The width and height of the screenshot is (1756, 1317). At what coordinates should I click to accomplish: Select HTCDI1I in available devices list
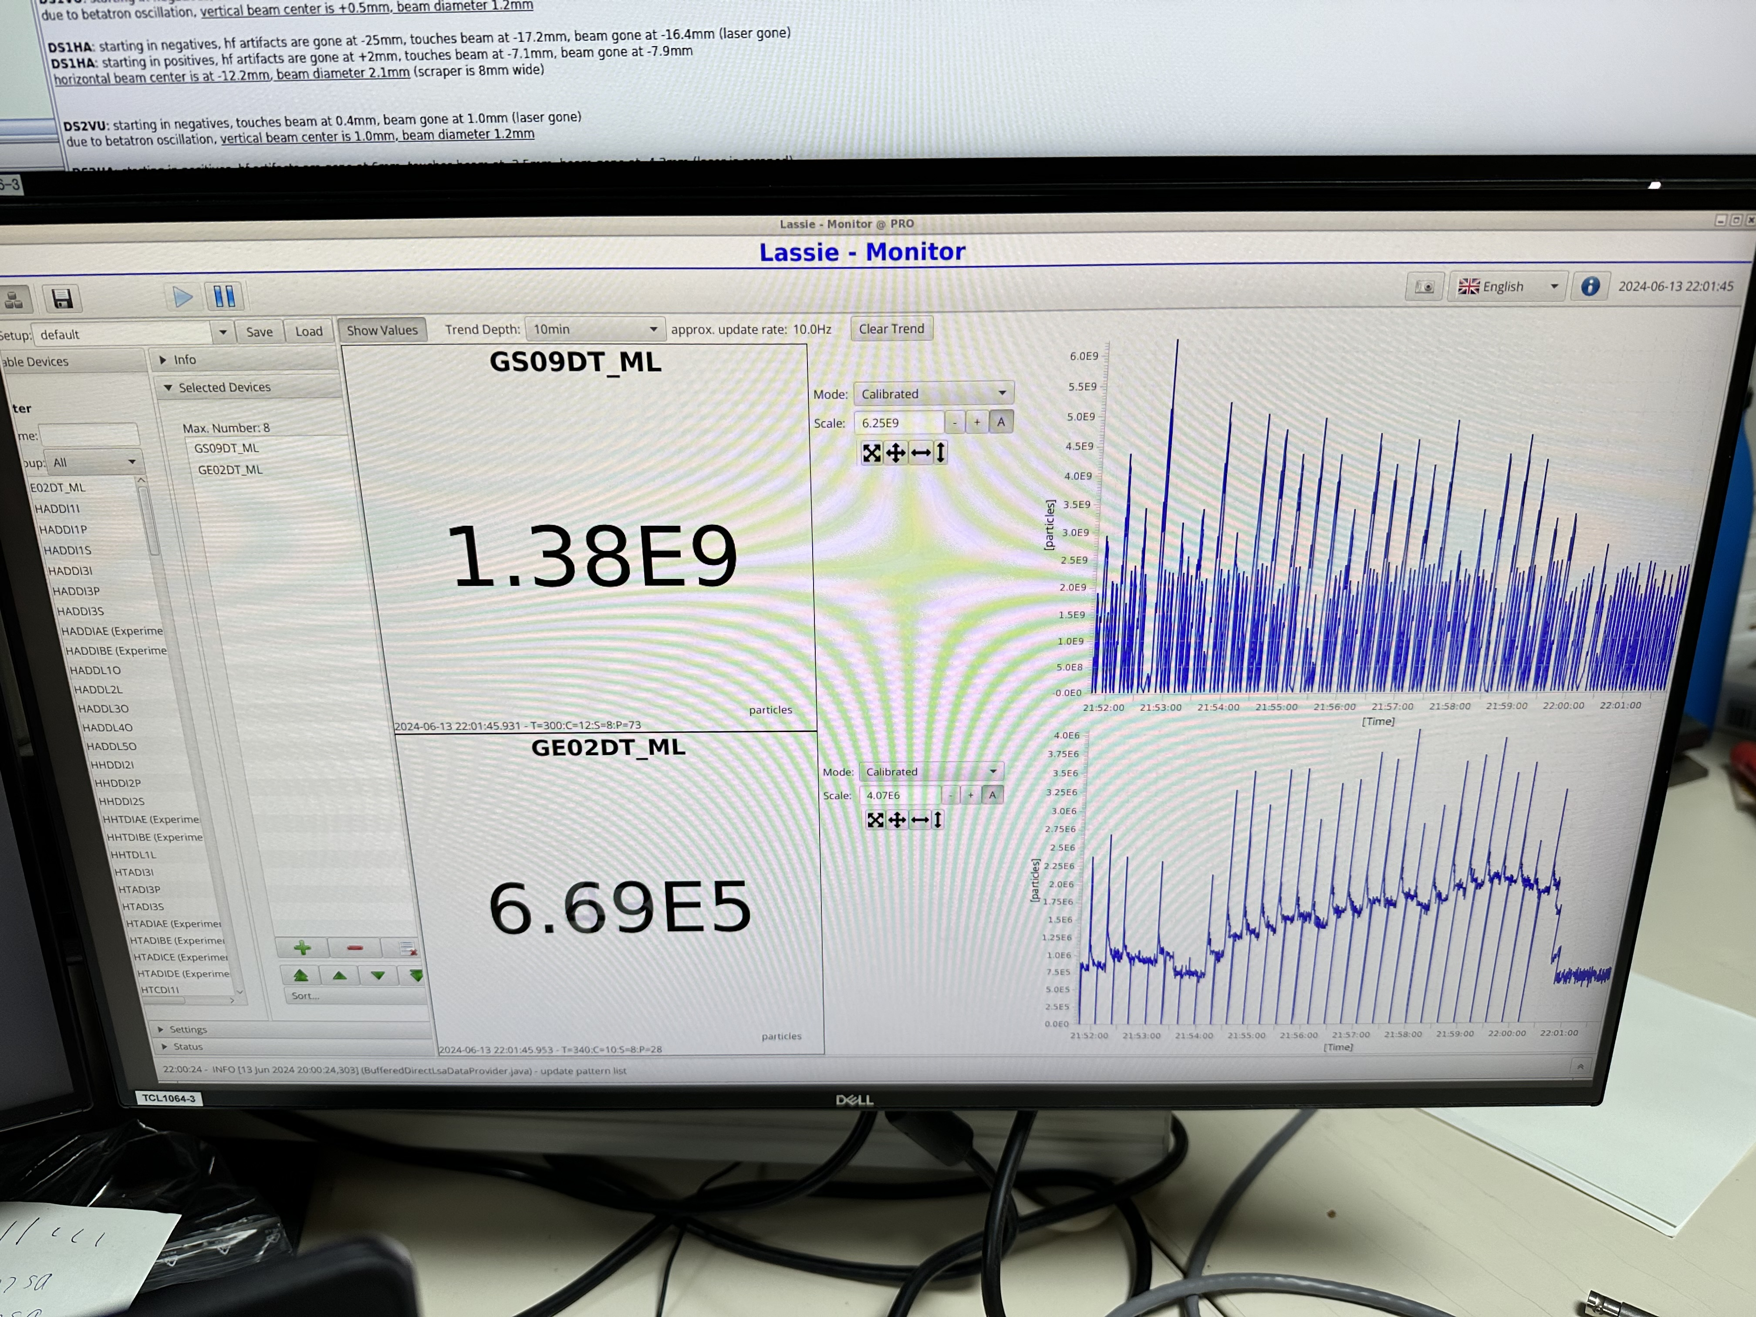[x=159, y=989]
